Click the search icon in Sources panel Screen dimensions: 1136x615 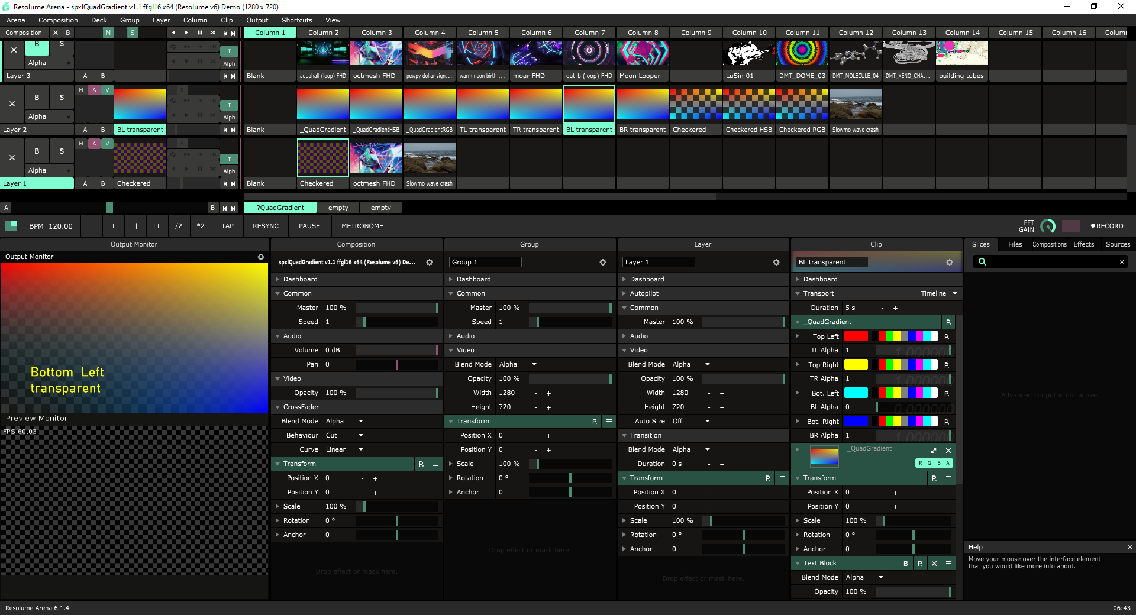[982, 262]
